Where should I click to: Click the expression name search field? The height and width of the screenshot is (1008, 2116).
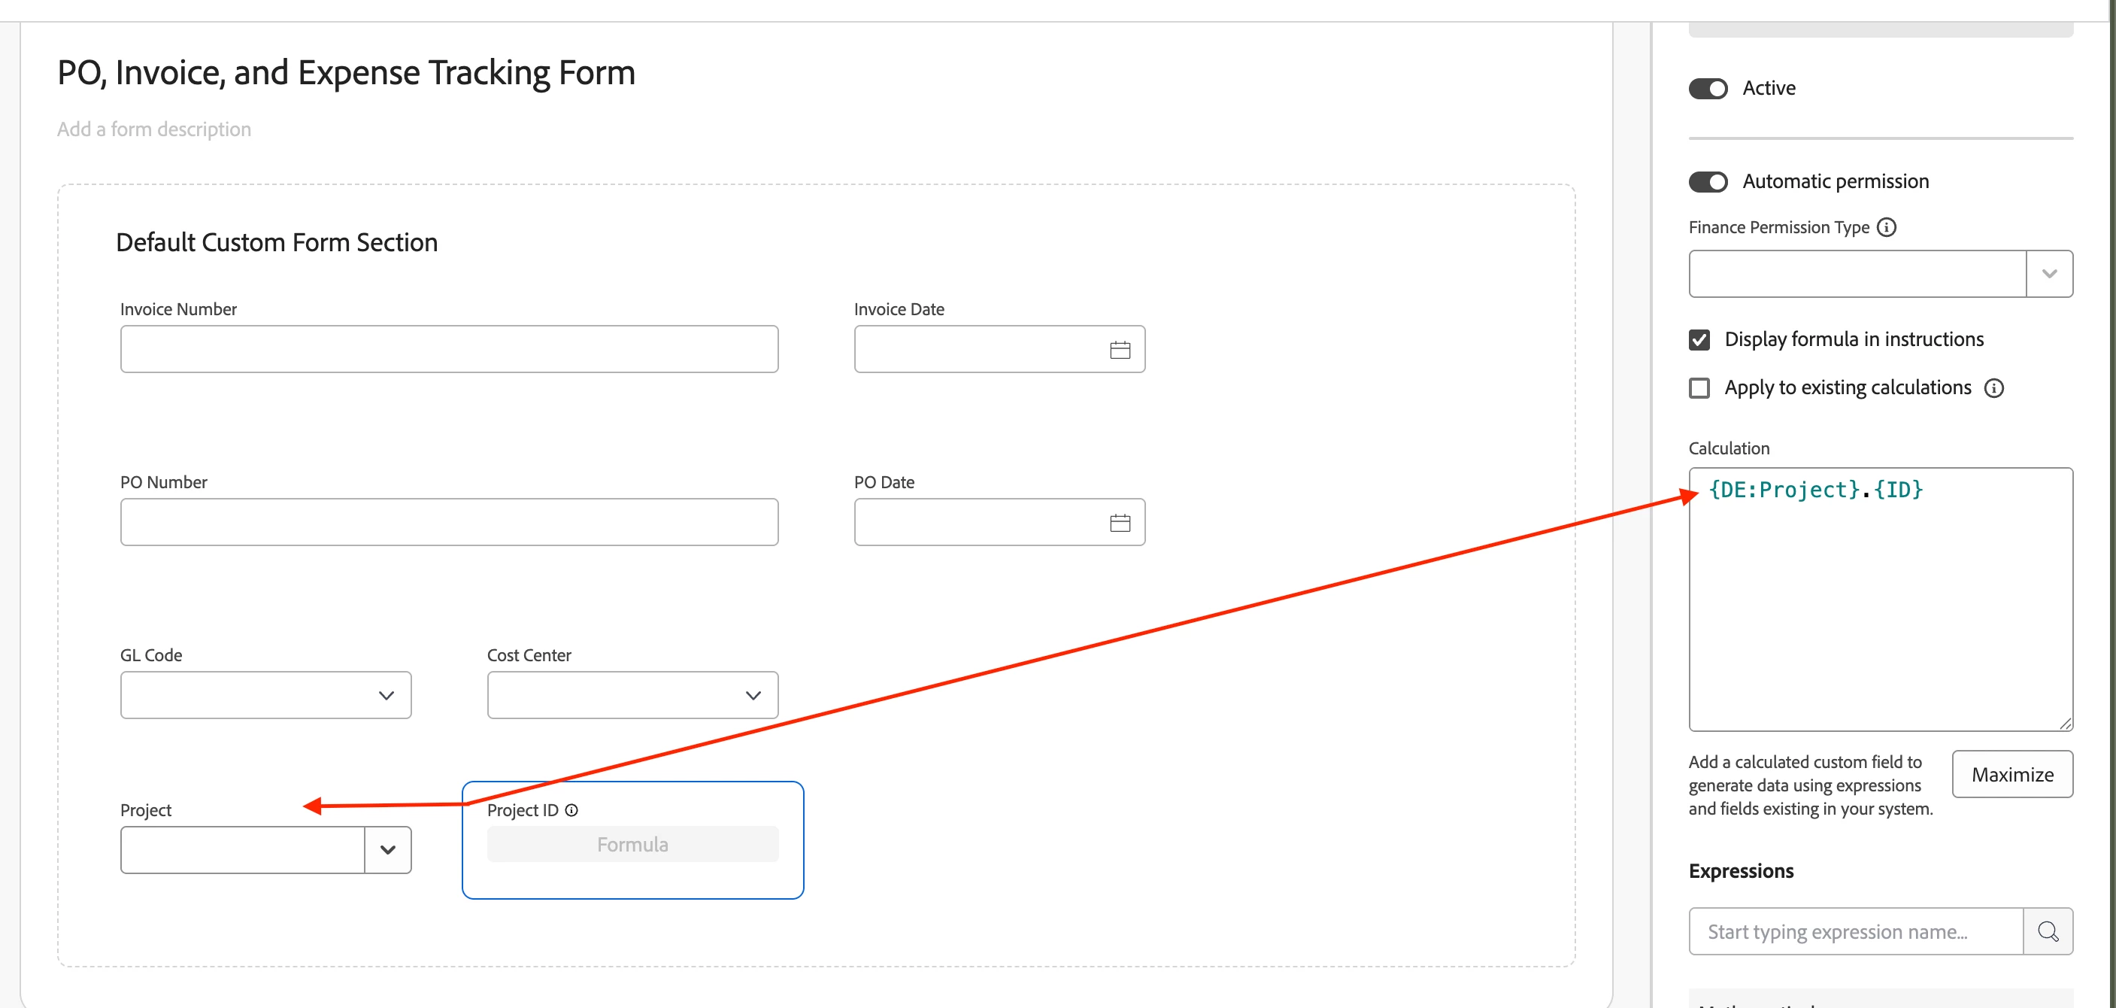click(x=1856, y=931)
